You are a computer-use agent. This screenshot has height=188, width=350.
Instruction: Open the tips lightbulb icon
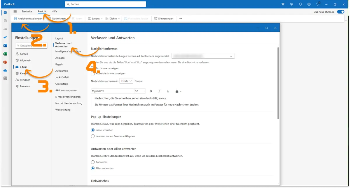pyautogui.click(x=318, y=4)
